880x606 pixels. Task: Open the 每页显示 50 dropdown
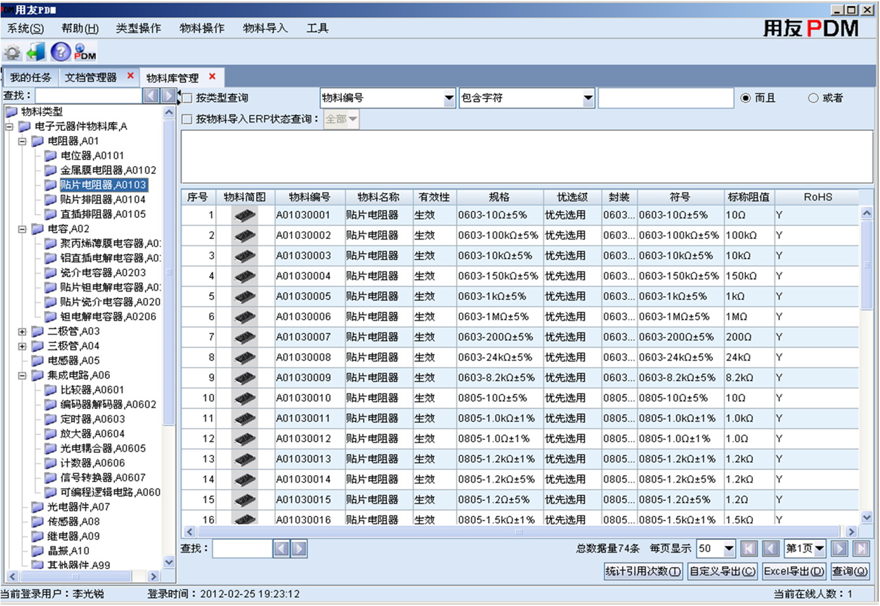pos(729,548)
